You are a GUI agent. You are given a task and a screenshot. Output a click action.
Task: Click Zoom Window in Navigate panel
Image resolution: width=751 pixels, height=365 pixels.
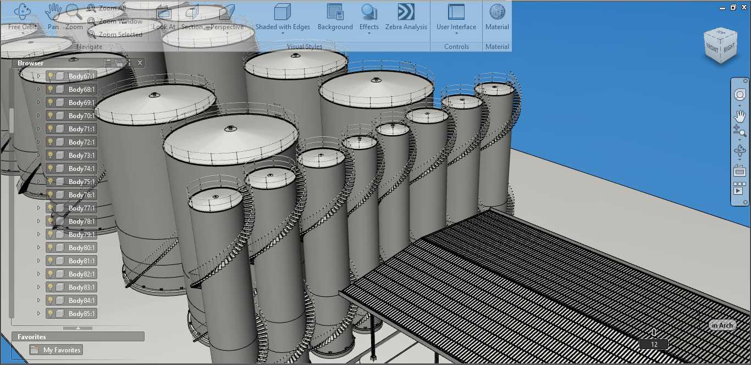tap(114, 21)
